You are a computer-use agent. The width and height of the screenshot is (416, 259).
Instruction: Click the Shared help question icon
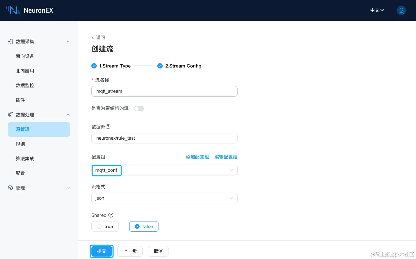111,215
